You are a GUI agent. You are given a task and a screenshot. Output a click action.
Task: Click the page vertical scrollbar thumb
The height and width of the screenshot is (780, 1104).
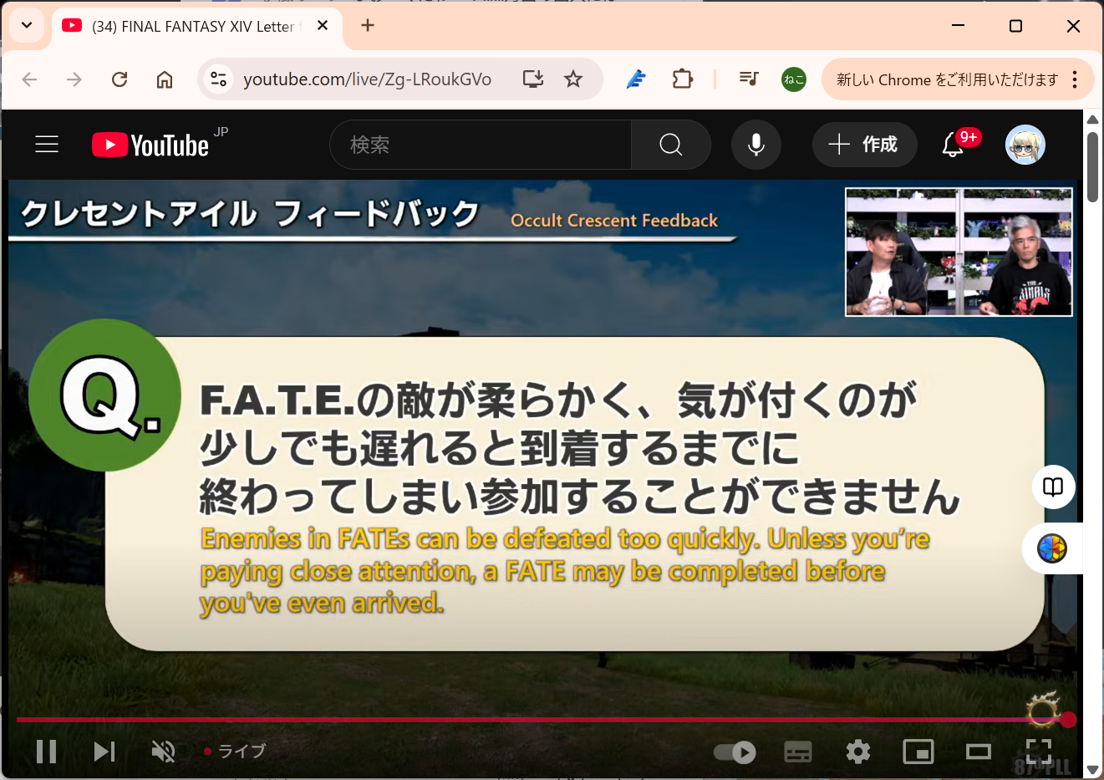click(x=1092, y=166)
